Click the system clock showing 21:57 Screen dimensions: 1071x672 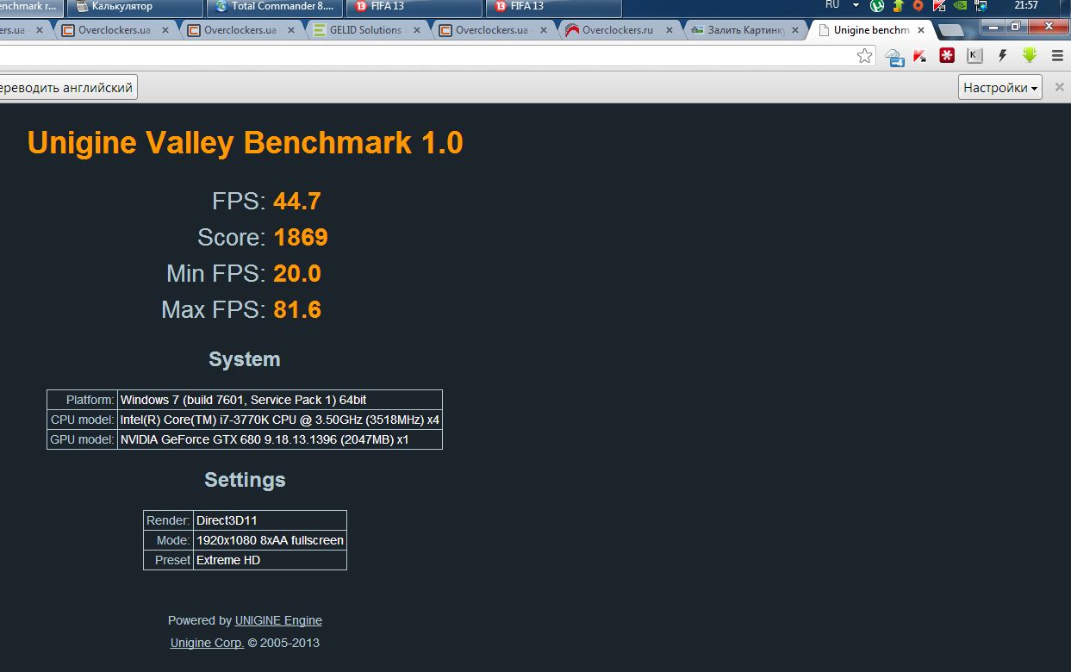[1026, 6]
